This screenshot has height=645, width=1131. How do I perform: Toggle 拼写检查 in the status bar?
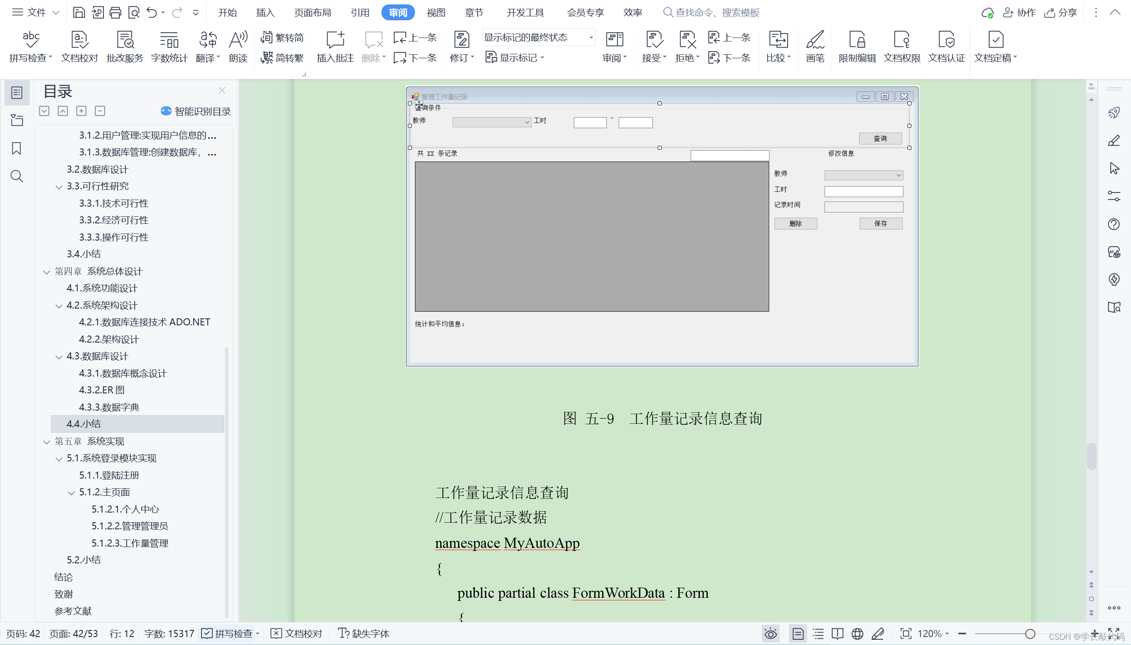click(x=230, y=634)
